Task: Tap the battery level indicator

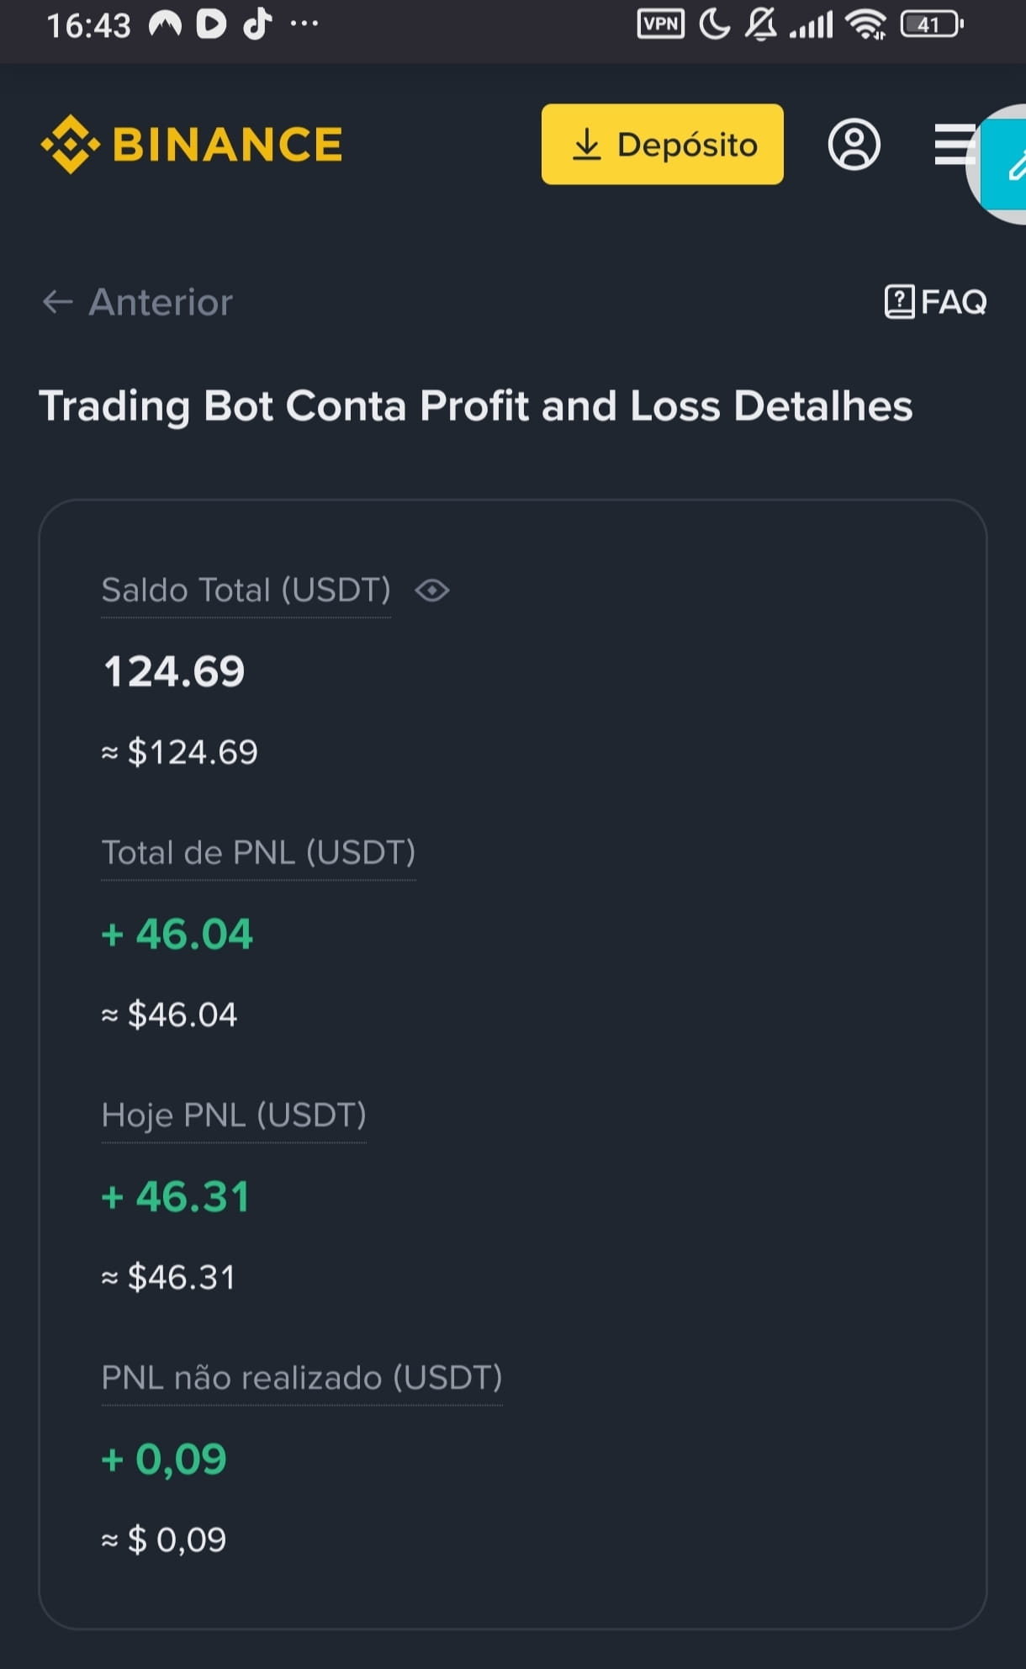Action: tap(930, 24)
